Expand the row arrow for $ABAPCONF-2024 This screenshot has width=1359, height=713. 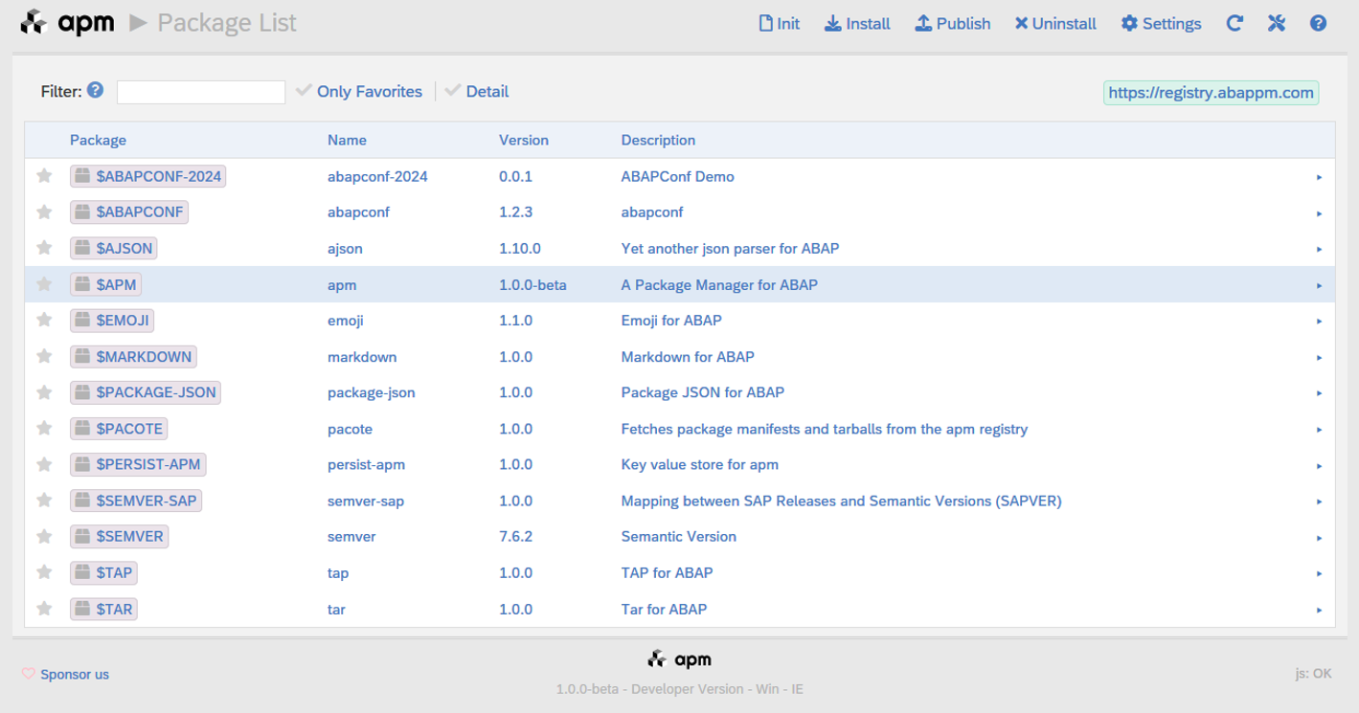point(1319,177)
